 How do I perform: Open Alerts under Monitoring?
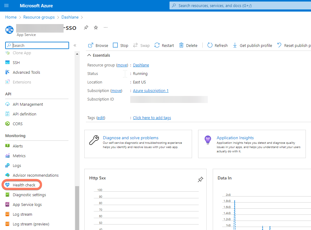(14, 146)
